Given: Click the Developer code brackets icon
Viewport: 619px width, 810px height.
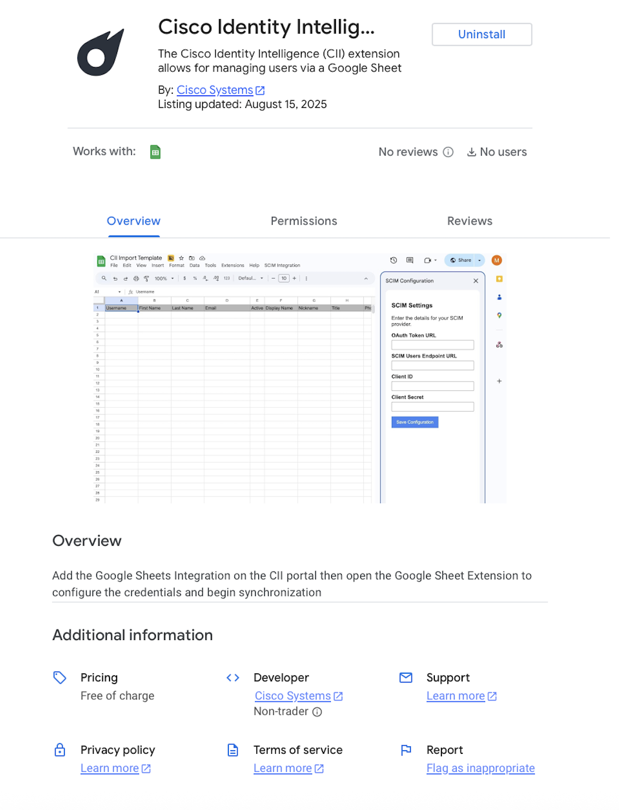Looking at the screenshot, I should [x=233, y=678].
